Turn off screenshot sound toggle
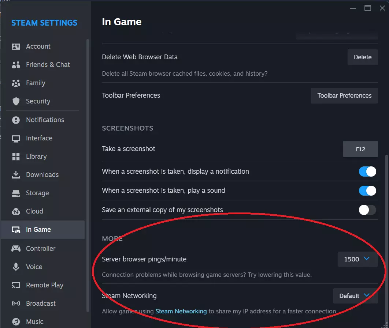389x328 pixels. coord(367,191)
